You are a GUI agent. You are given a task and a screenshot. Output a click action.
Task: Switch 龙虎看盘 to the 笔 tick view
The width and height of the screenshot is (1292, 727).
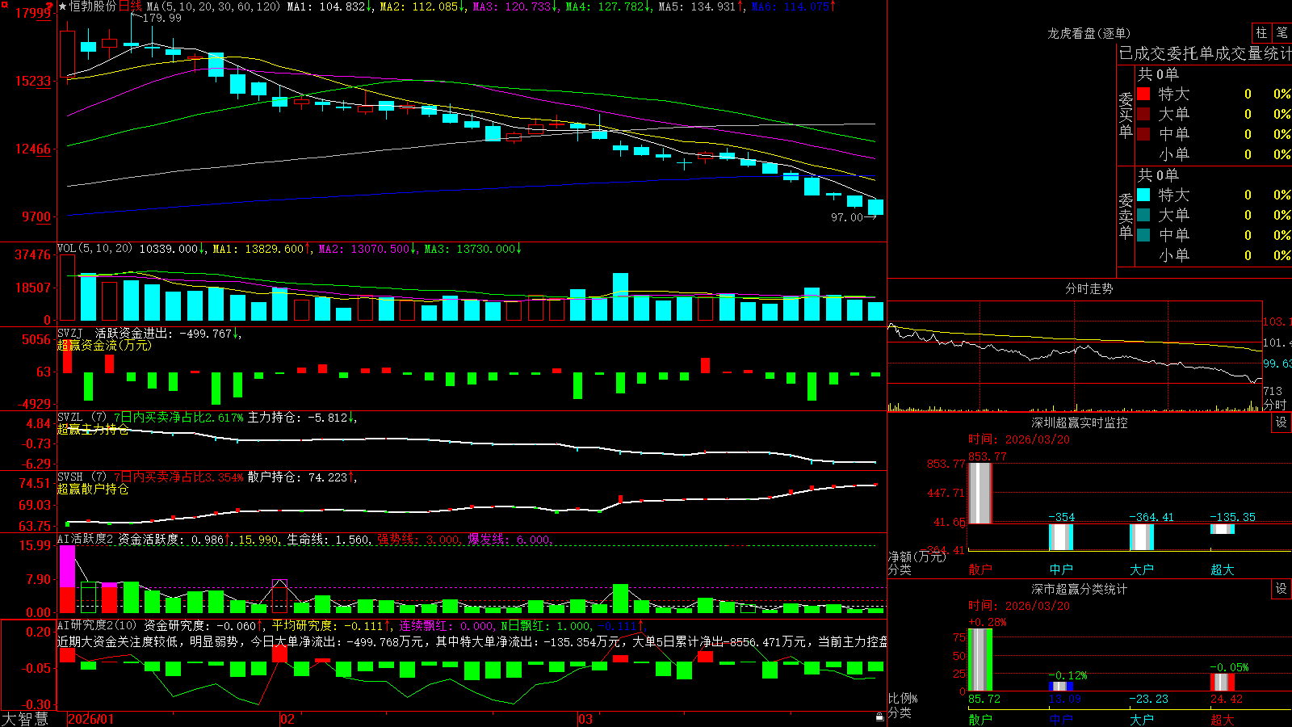point(1282,32)
